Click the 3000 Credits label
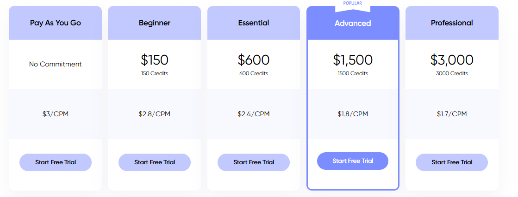 pos(452,73)
